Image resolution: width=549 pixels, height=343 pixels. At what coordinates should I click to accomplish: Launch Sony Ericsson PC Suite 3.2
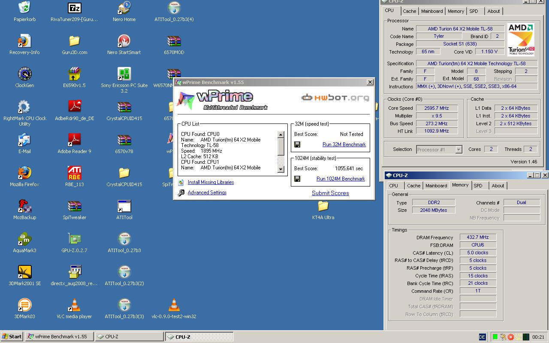tap(124, 74)
